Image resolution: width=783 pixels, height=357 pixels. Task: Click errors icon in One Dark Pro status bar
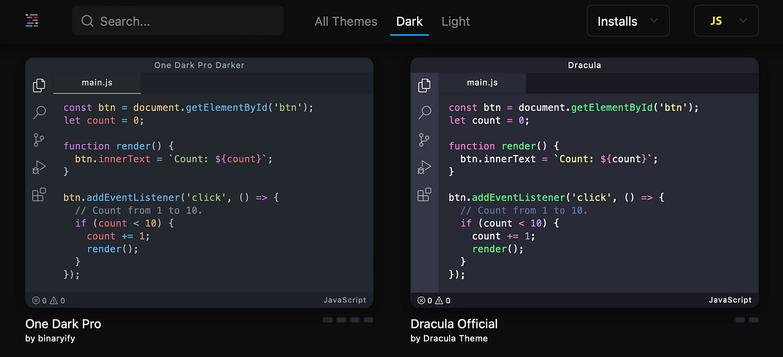[x=36, y=300]
